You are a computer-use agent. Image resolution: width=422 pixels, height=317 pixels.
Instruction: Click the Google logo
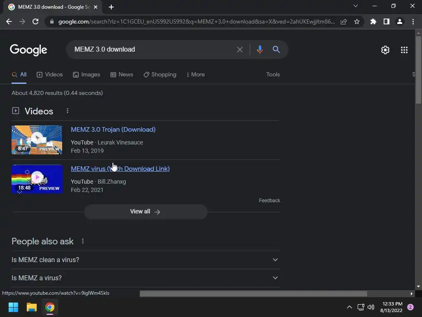[x=28, y=50]
